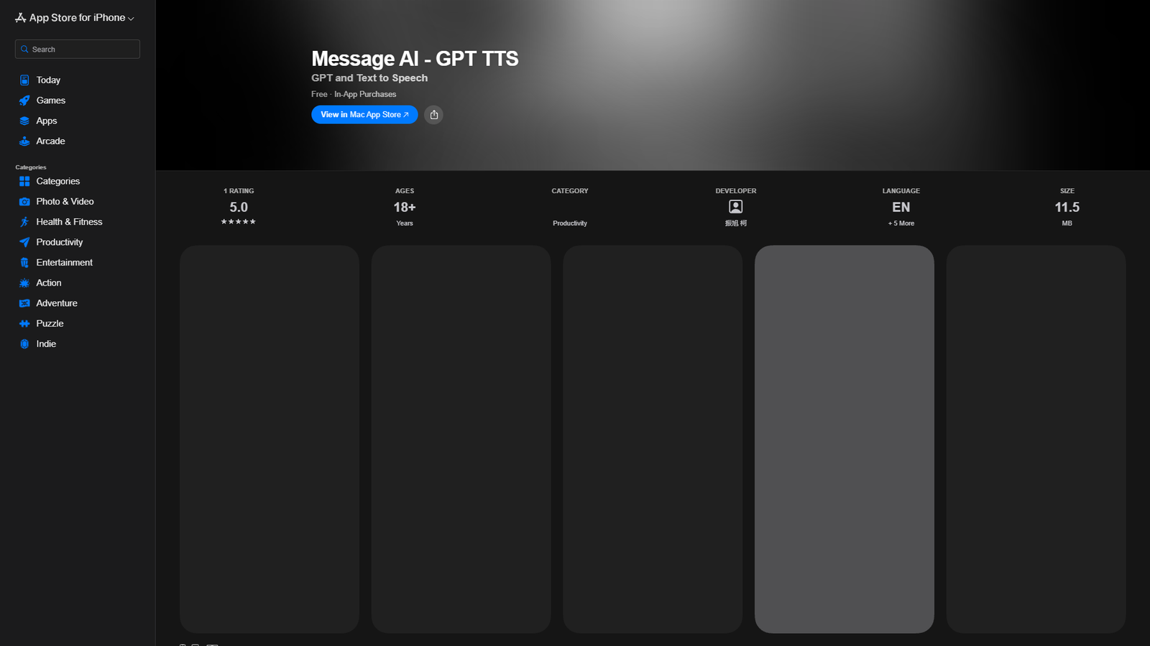Click View in Mac App Store button
The width and height of the screenshot is (1150, 646).
point(364,115)
